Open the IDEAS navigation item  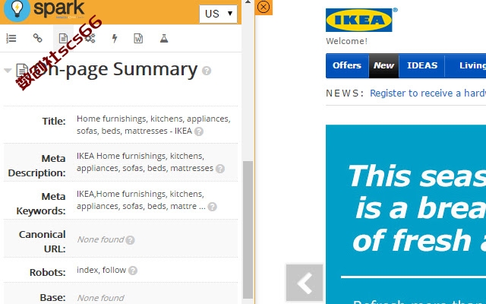tap(422, 65)
